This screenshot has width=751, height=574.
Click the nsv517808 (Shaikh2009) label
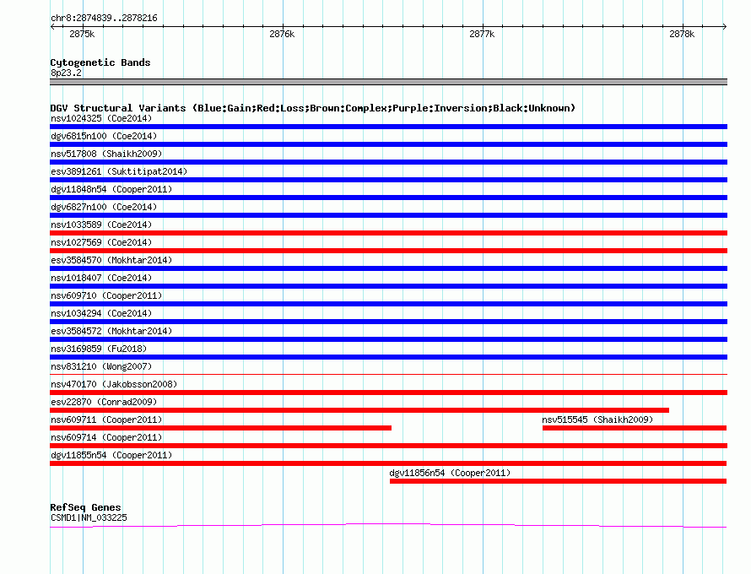coord(106,154)
